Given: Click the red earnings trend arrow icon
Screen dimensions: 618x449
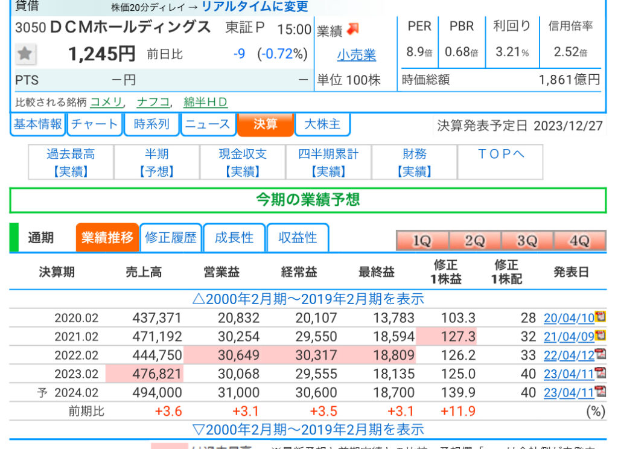Looking at the screenshot, I should click(x=352, y=29).
